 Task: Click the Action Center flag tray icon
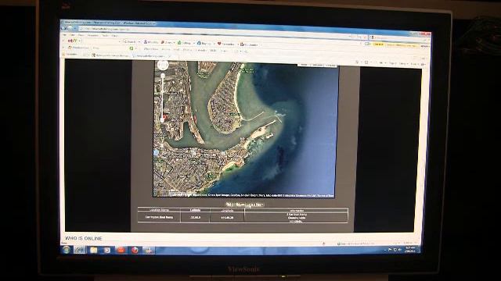pyautogui.click(x=390, y=250)
